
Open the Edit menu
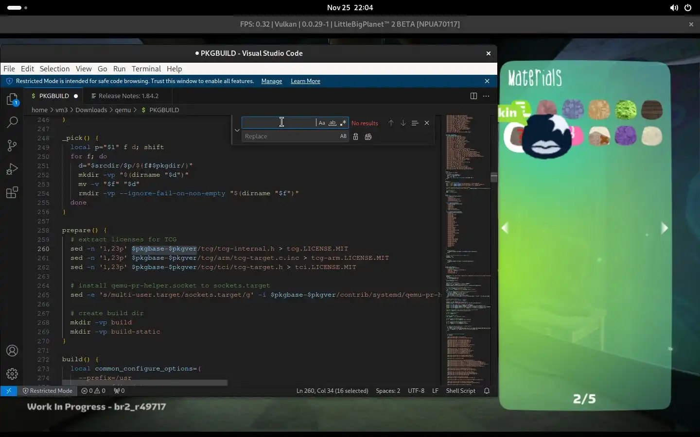(27, 69)
